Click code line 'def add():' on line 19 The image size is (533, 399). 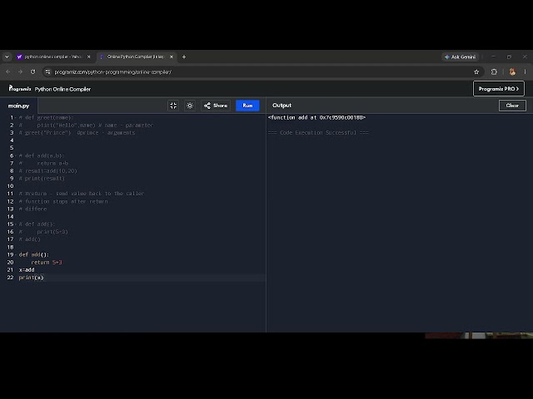tap(33, 254)
